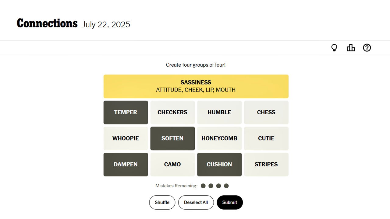Select the CUTIE tile
Viewport: 390px width, 219px height.
pos(266,138)
